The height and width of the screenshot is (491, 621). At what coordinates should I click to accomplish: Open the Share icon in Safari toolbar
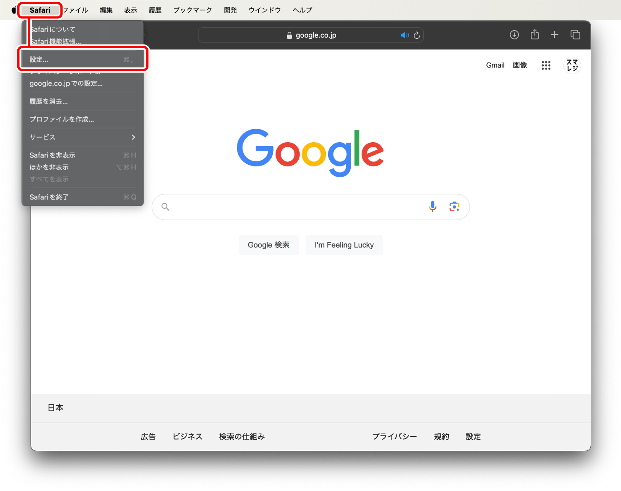[534, 35]
